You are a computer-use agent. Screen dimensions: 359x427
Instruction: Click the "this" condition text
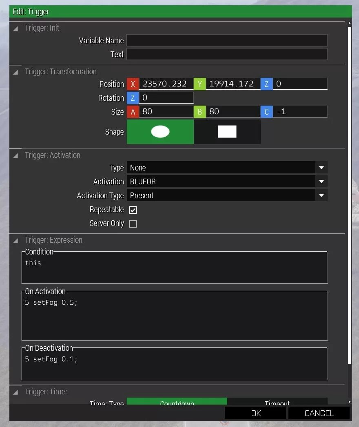coord(33,263)
